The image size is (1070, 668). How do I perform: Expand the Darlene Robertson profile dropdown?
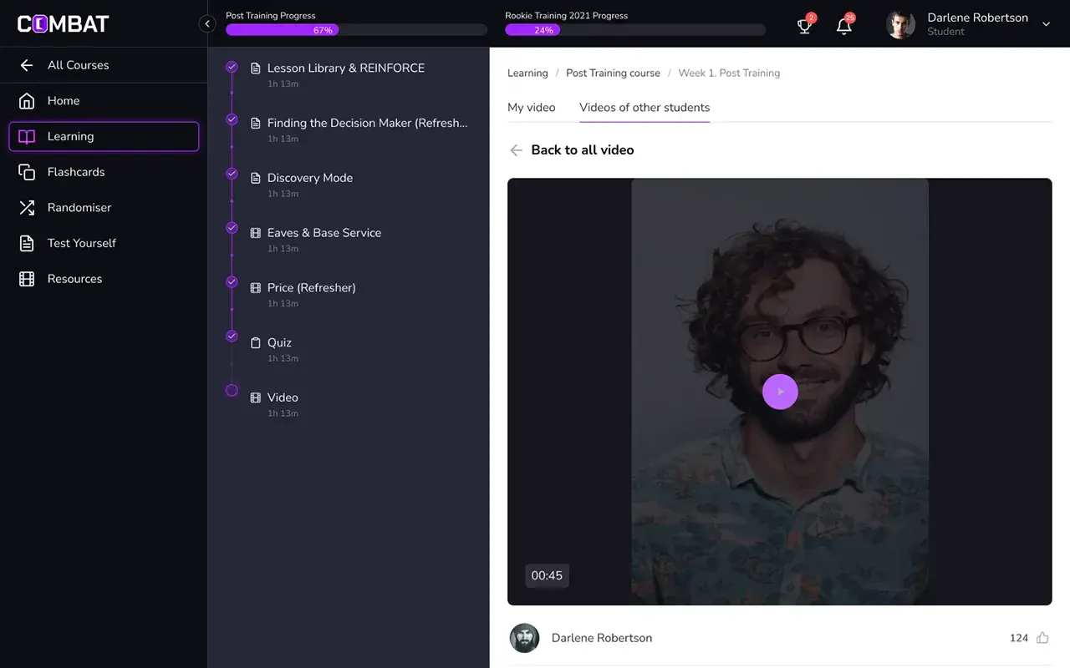click(1046, 24)
